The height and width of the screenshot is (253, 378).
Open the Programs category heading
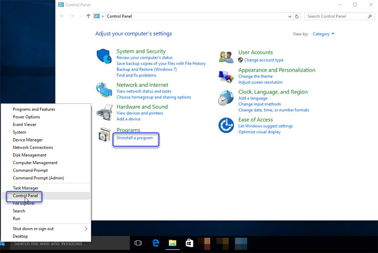coord(128,130)
